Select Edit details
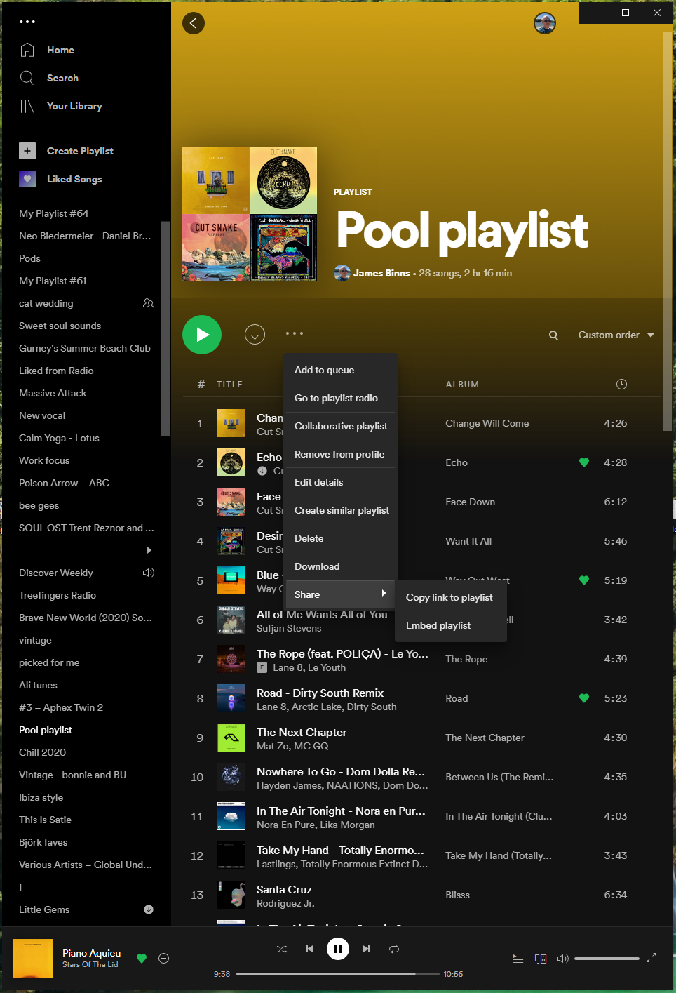This screenshot has height=993, width=676. (340, 482)
